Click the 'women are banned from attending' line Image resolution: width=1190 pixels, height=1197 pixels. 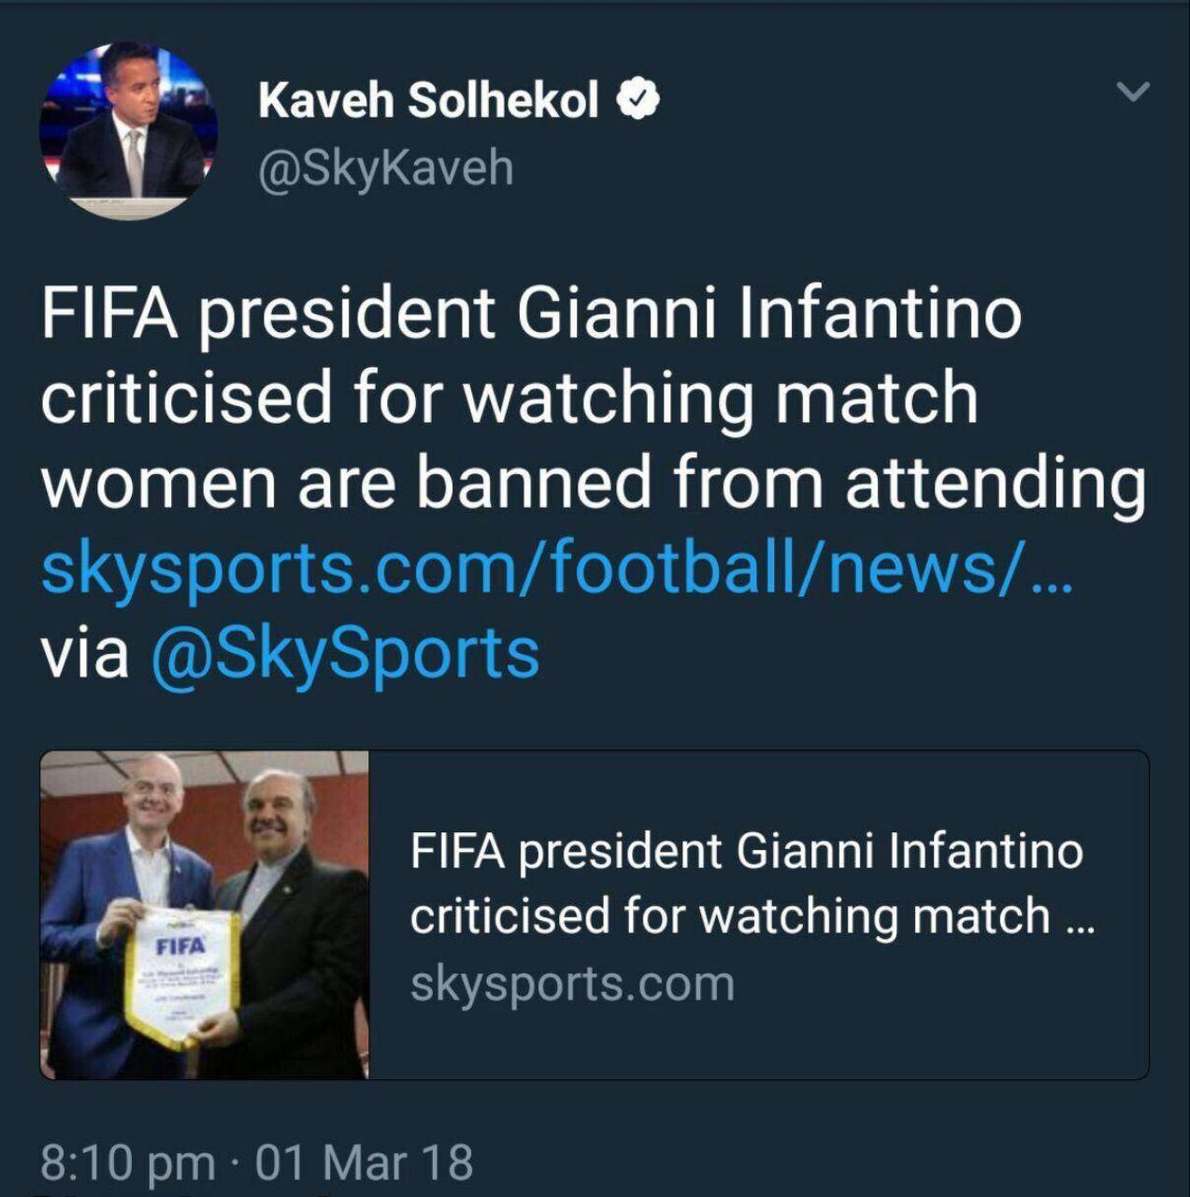[x=593, y=483]
